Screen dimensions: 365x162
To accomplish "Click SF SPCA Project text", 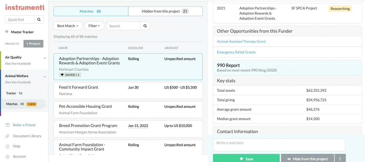I will [x=304, y=8].
